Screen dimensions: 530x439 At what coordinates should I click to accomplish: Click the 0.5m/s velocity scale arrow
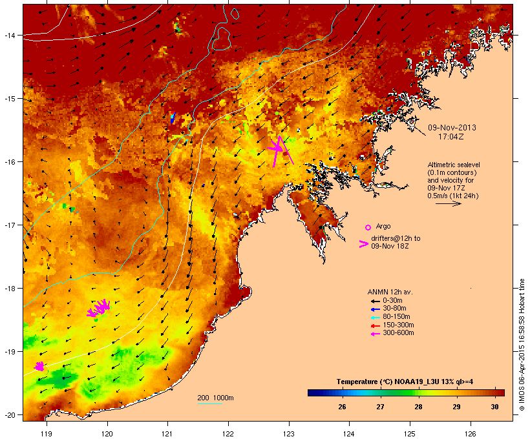point(448,203)
